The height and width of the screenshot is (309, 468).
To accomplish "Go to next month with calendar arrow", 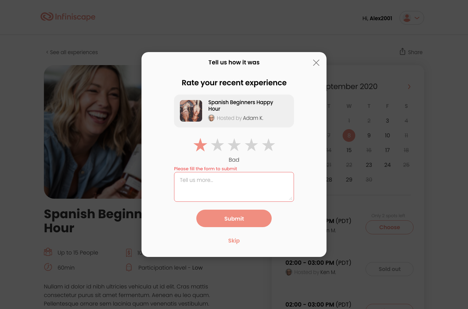I will 409,87.
